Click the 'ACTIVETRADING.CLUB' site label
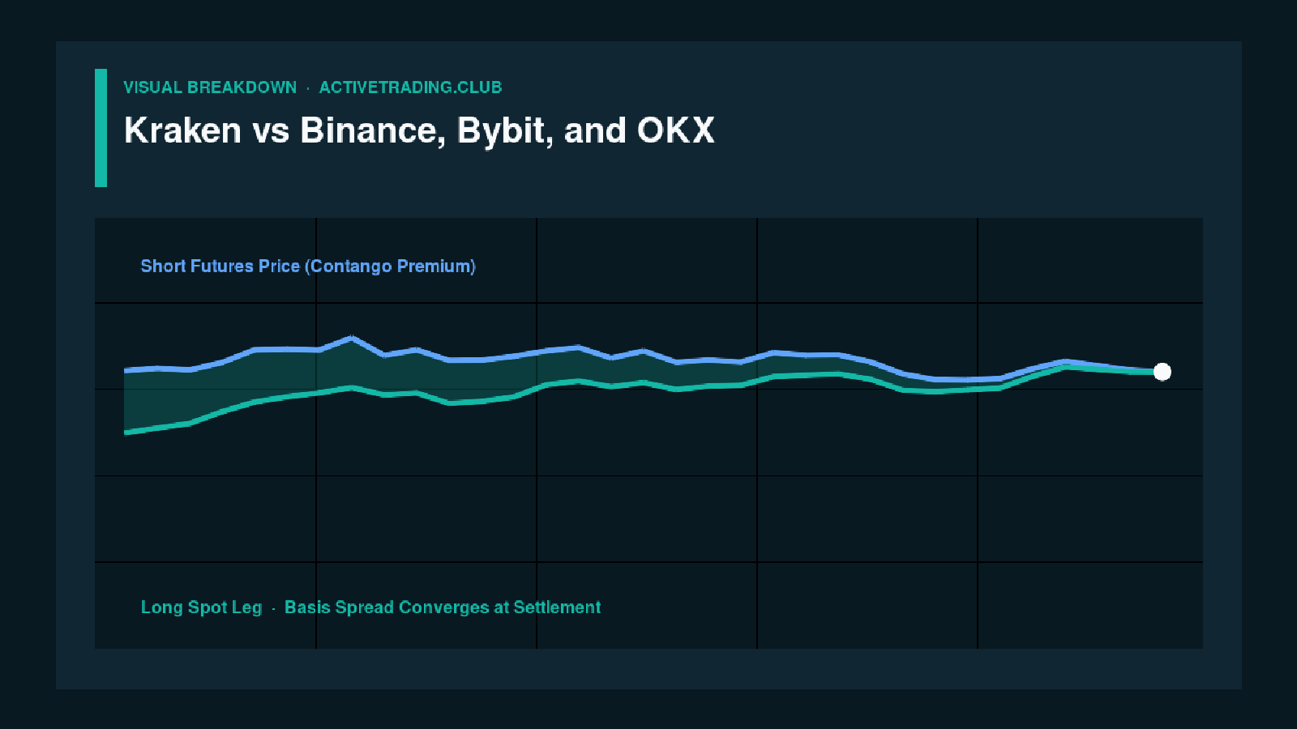This screenshot has height=729, width=1297. click(x=410, y=87)
